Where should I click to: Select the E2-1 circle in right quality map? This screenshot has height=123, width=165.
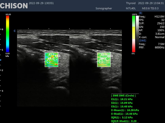108,59
